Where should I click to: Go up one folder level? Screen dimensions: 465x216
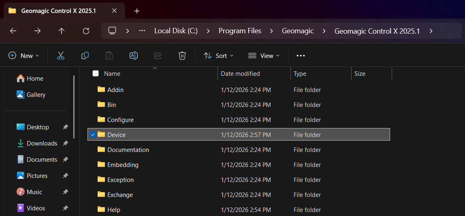(62, 31)
